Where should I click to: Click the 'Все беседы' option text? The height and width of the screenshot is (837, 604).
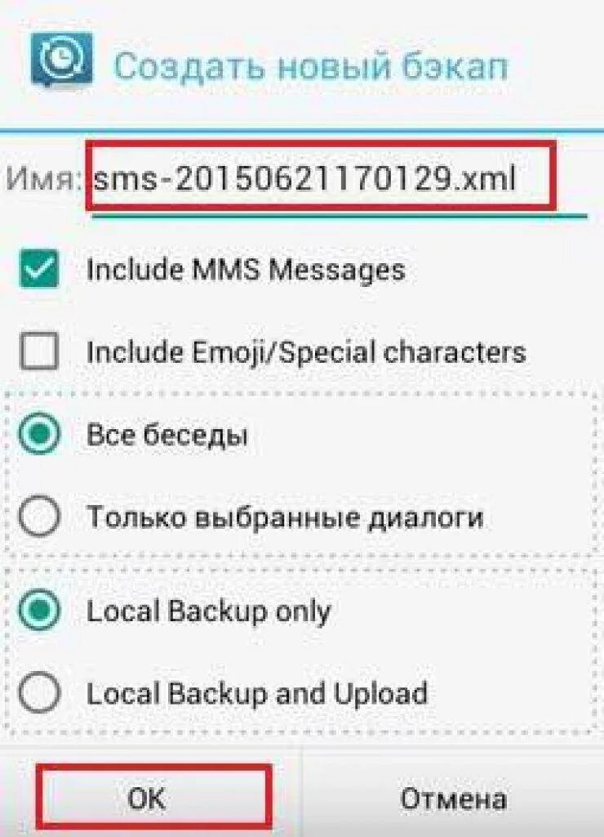(x=167, y=434)
